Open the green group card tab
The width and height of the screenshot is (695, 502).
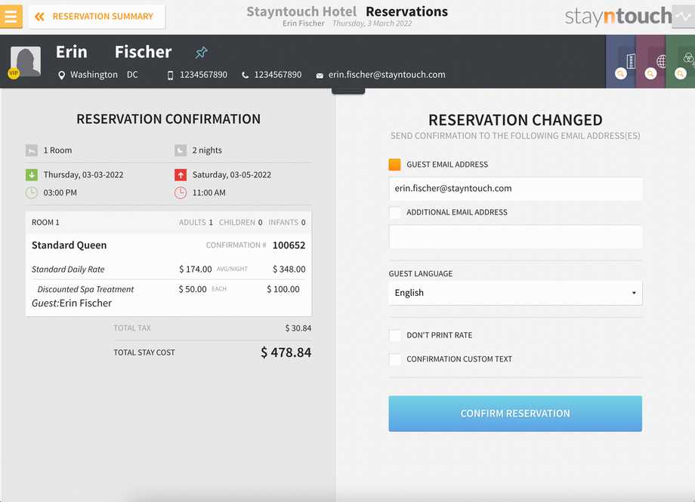681,62
